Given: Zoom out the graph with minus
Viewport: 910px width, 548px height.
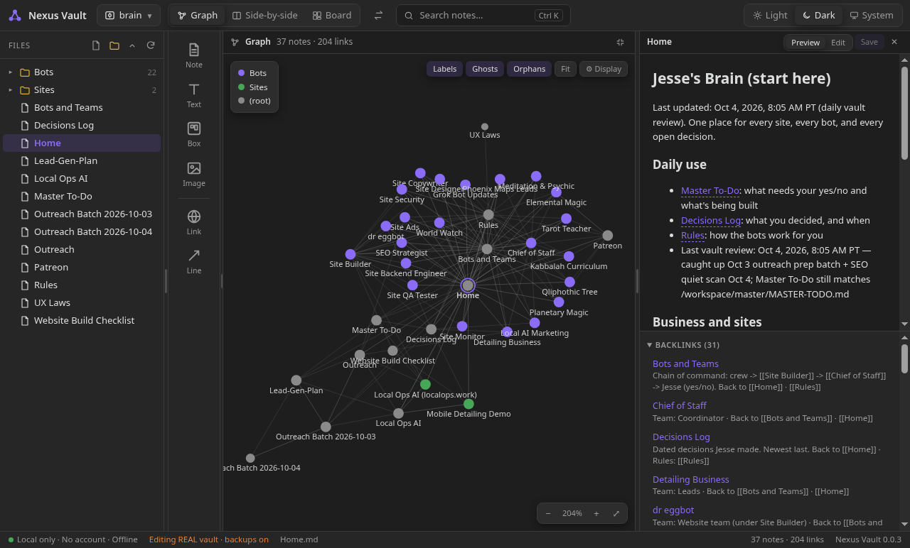Looking at the screenshot, I should pyautogui.click(x=548, y=513).
